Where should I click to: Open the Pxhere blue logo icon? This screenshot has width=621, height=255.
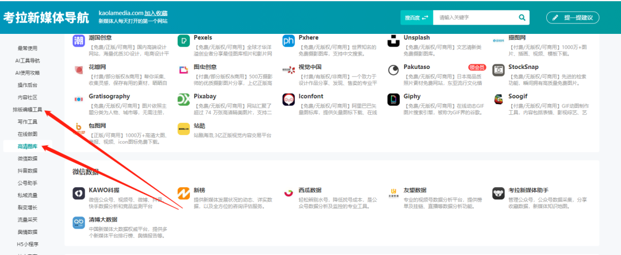click(x=289, y=41)
